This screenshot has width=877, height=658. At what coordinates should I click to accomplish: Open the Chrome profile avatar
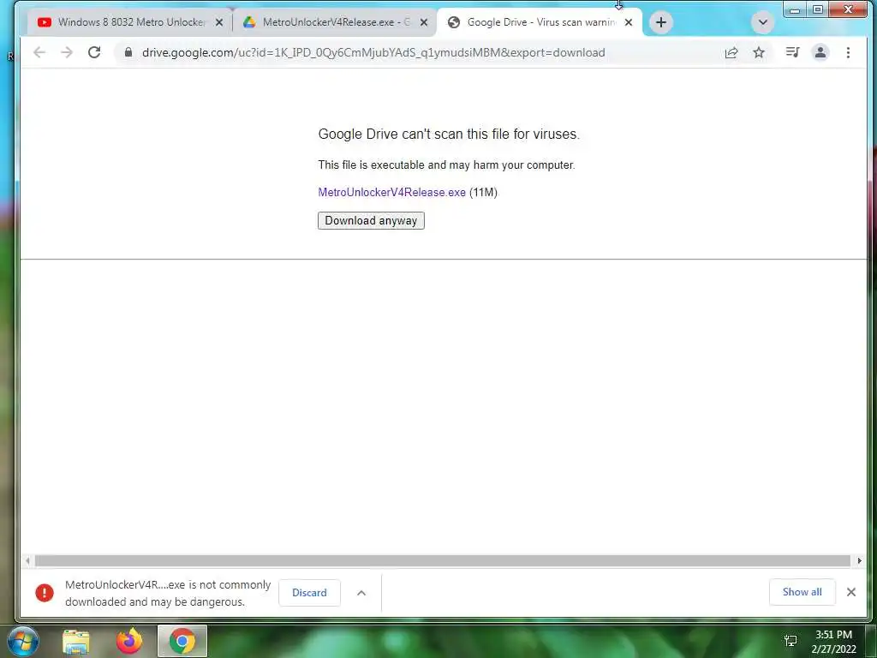point(820,52)
